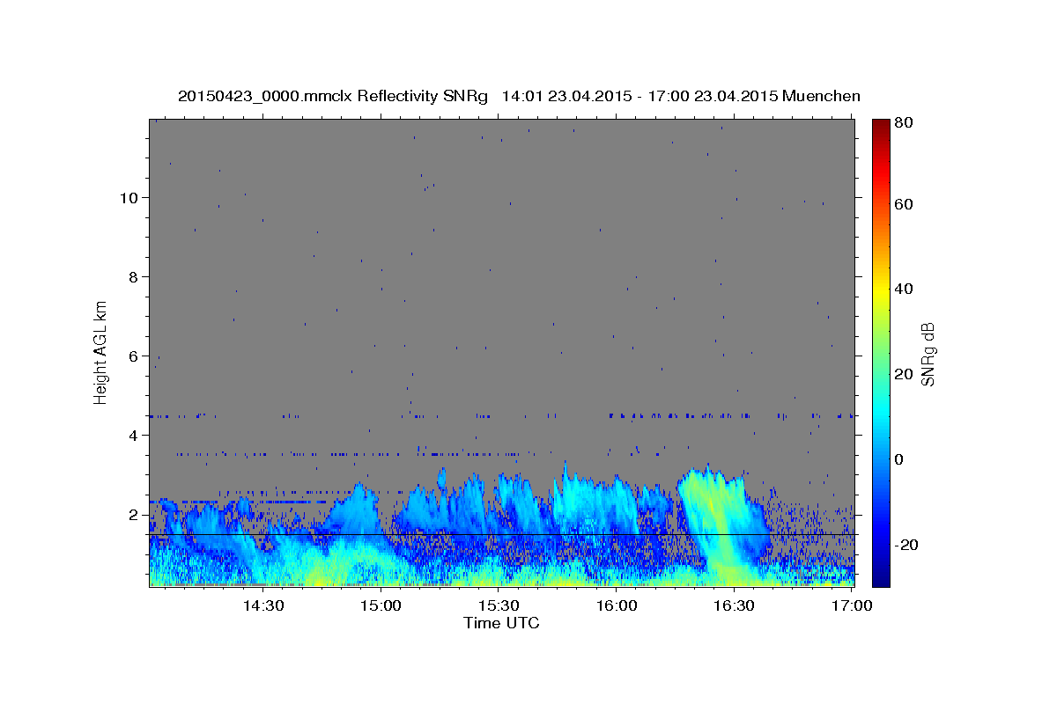Click the colorbar value label 80

click(905, 122)
